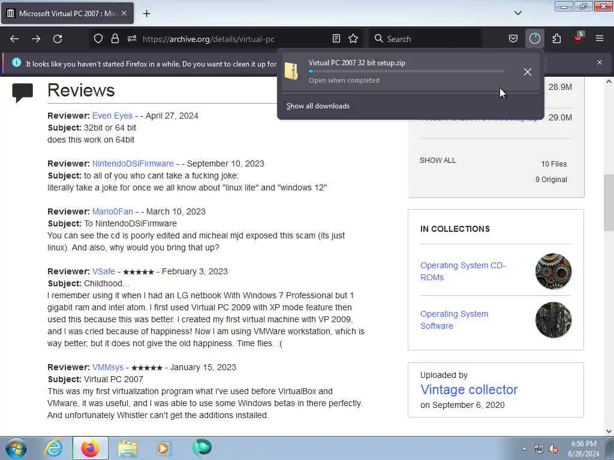Open site permissions icon in address bar
The width and height of the screenshot is (614, 460).
point(131,39)
